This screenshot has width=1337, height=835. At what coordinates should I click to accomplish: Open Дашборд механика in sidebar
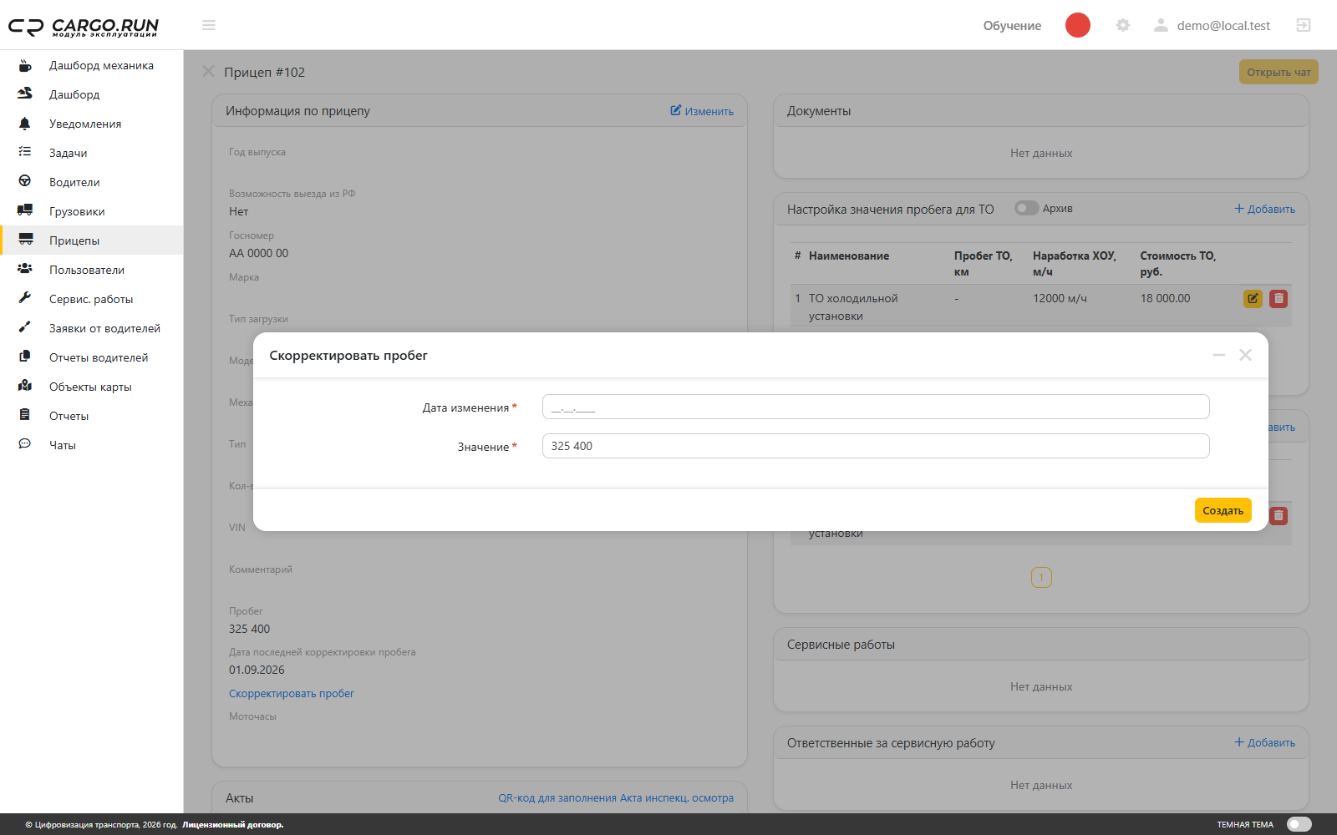(92, 65)
